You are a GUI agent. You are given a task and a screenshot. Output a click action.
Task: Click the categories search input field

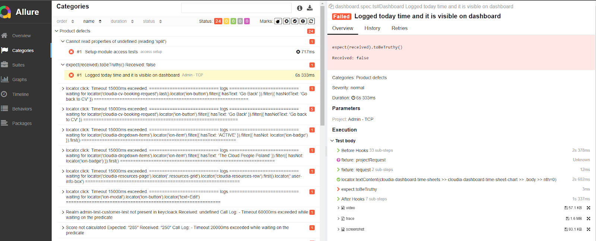tap(236, 8)
